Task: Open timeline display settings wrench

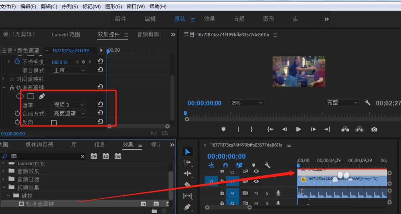Action: click(x=267, y=165)
